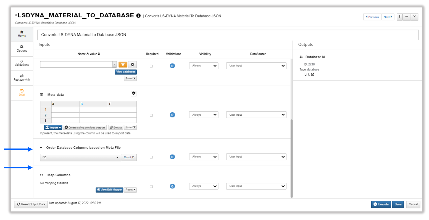Click the Cancel button

(413, 204)
